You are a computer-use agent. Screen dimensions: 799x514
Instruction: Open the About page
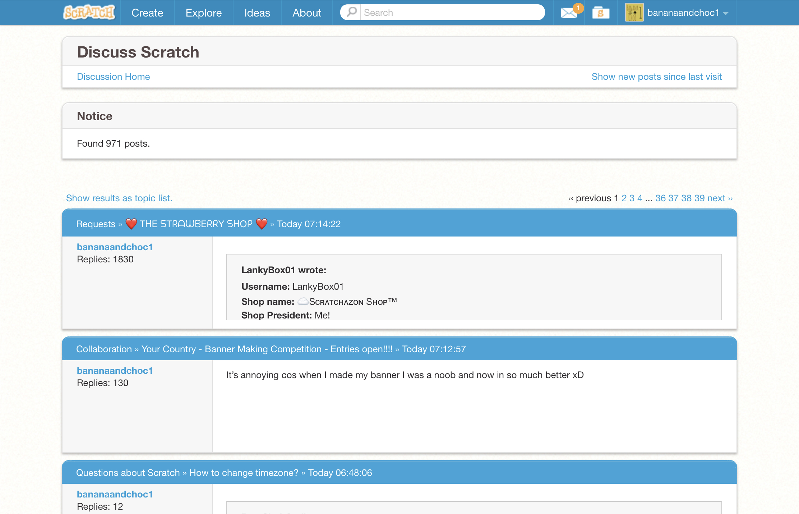(x=307, y=13)
